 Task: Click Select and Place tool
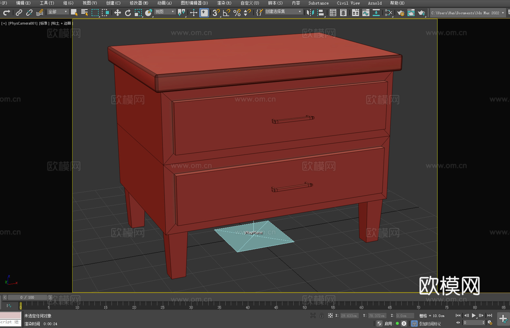click(149, 13)
